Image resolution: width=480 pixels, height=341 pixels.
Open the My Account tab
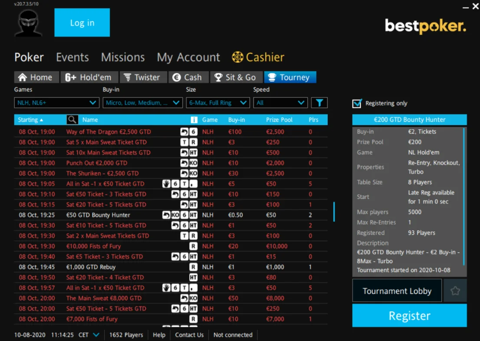[188, 57]
